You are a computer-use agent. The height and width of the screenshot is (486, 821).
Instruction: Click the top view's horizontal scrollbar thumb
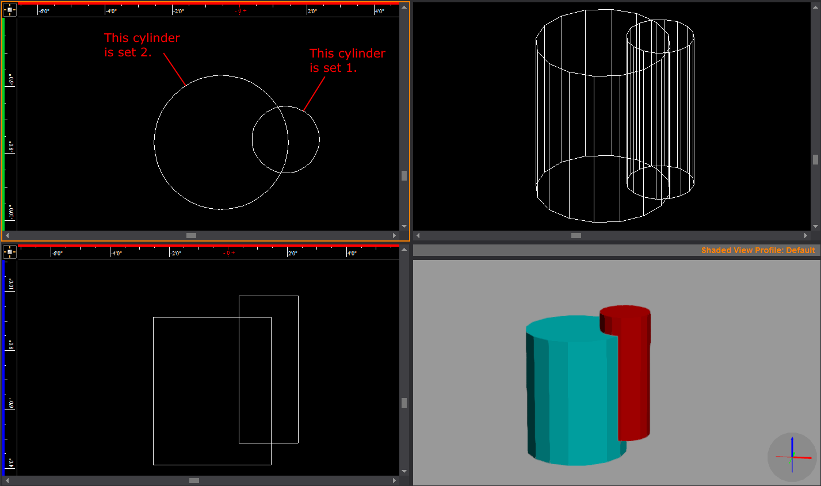click(191, 235)
